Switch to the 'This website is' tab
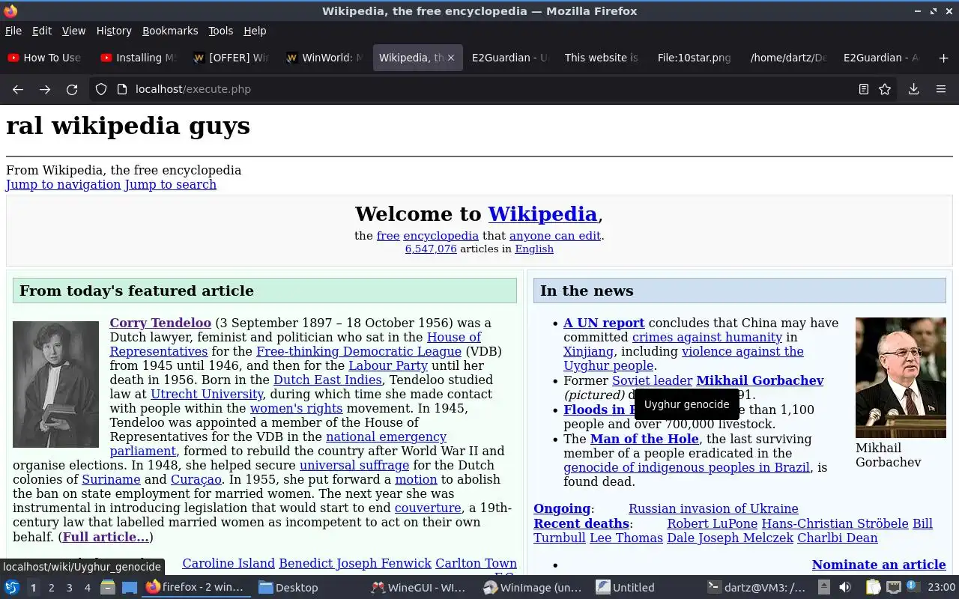This screenshot has width=959, height=599. [603, 58]
